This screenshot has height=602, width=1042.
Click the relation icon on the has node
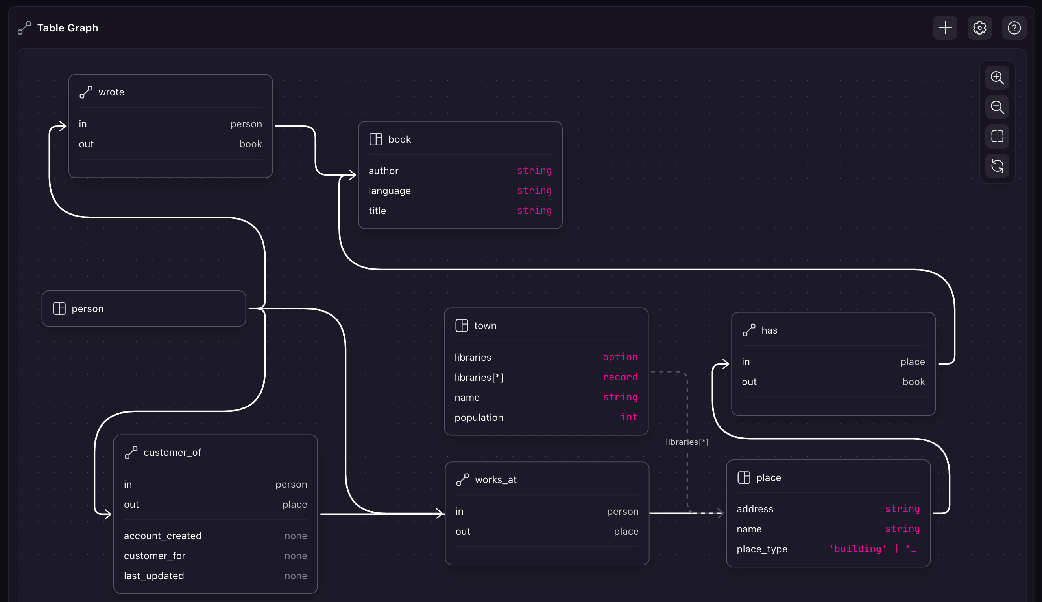(748, 330)
